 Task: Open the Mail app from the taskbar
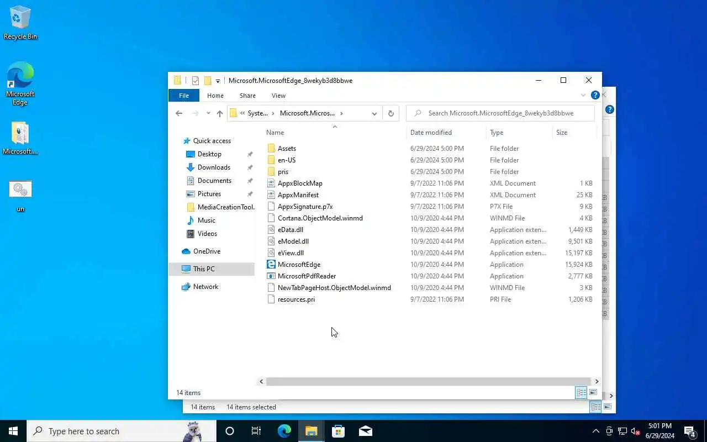366,431
